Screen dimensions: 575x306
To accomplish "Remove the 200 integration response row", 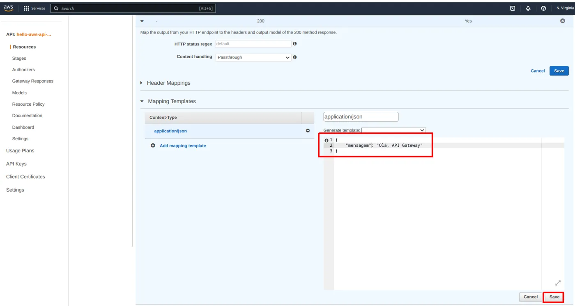I will (x=563, y=21).
